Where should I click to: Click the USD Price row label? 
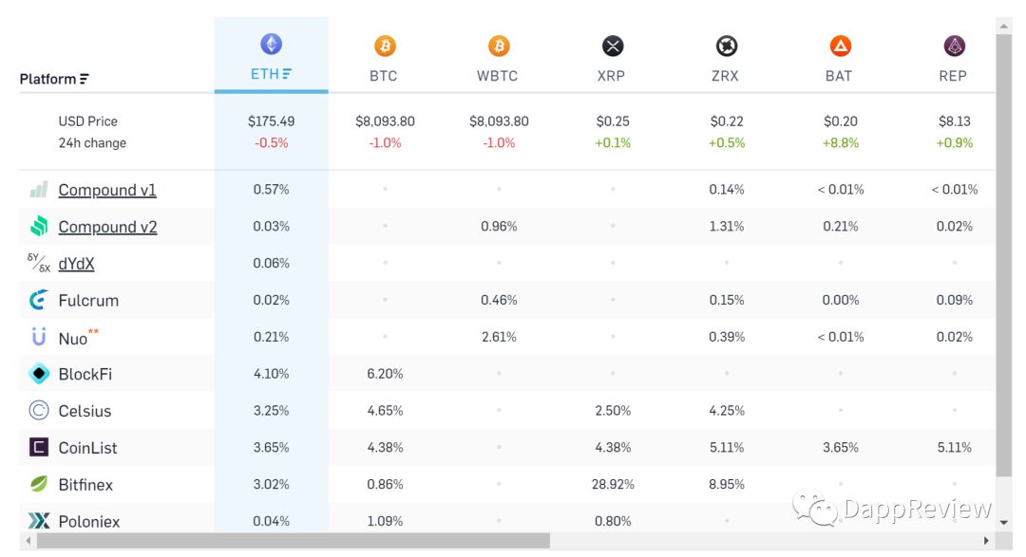pos(87,121)
